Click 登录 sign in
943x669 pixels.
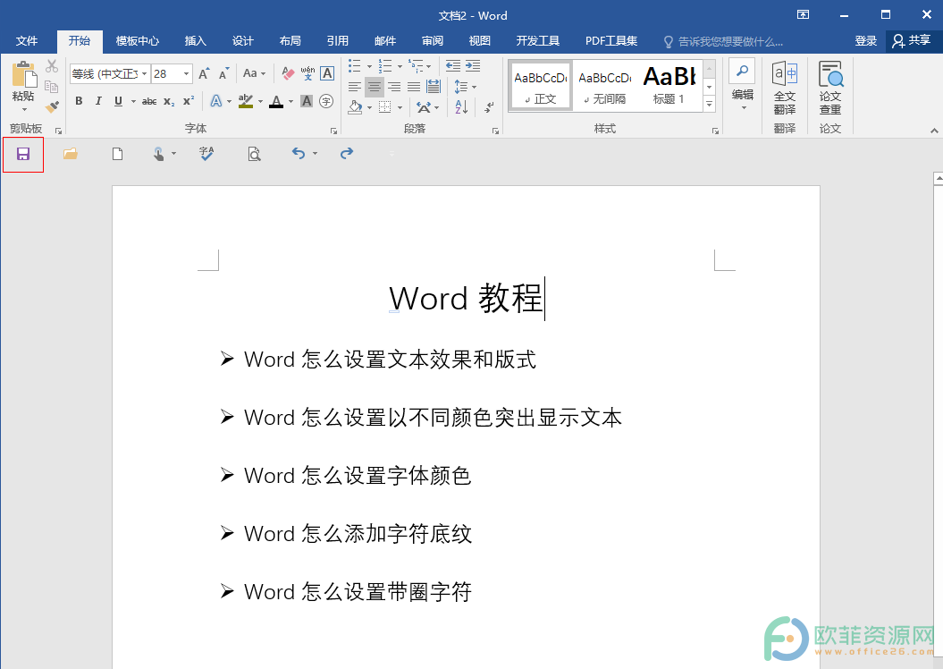pyautogui.click(x=866, y=41)
